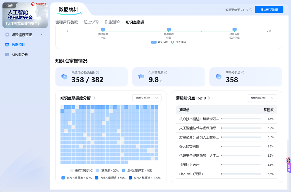
Task: Click the course banner 人工智能伦理与安全
Action: pyautogui.click(x=25, y=15)
